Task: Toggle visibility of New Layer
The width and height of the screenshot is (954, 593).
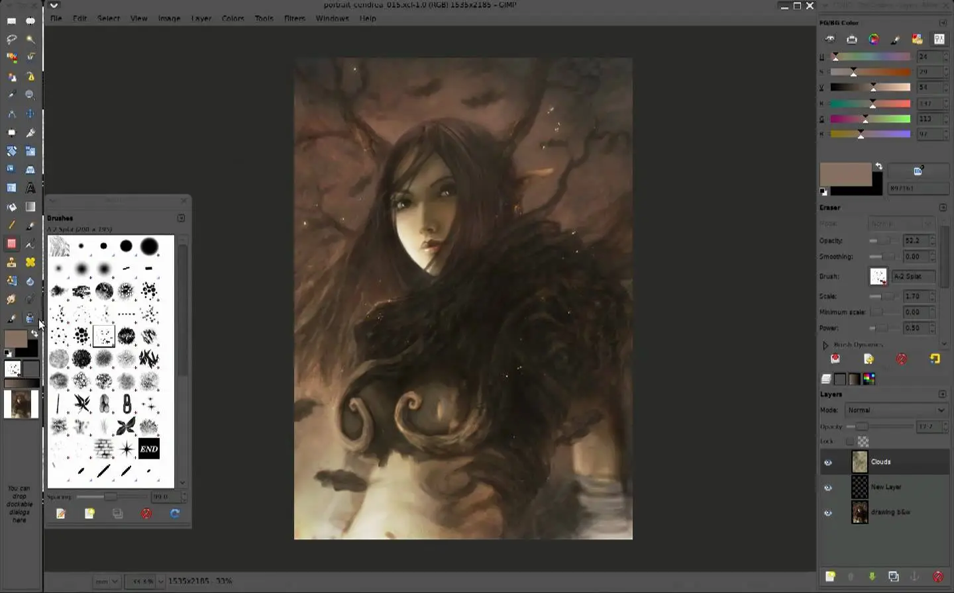Action: [828, 488]
